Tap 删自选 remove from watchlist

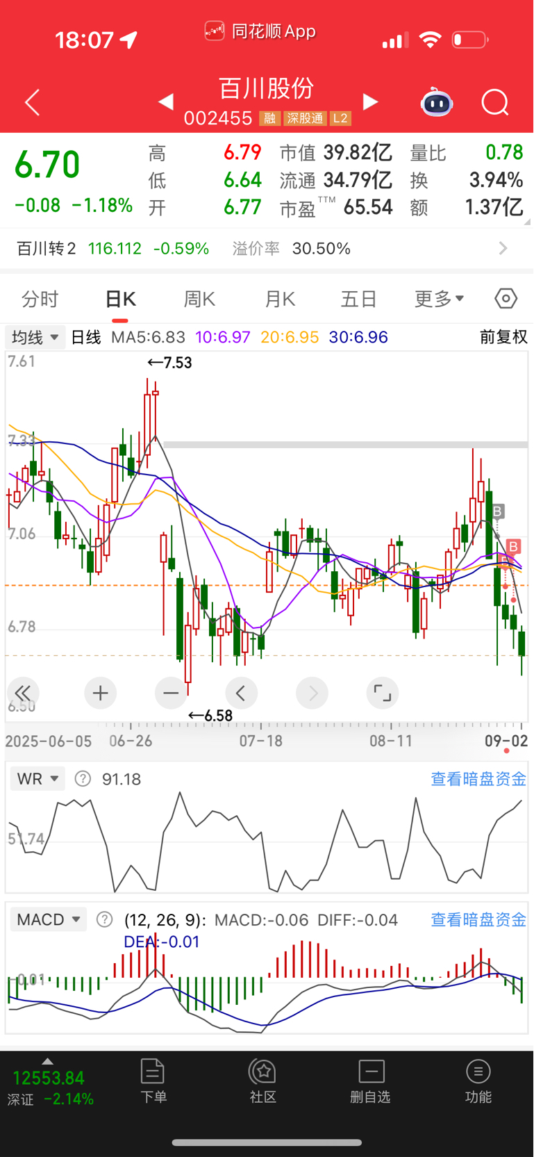point(371,1081)
